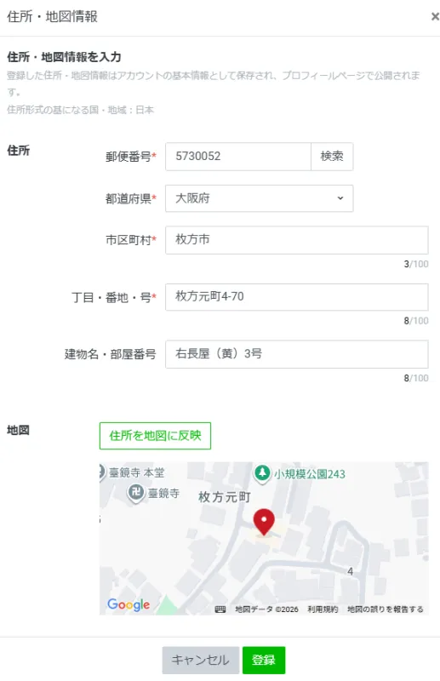This screenshot has width=440, height=681.
Task: Click 住所を地図に反映 button
Action: pyautogui.click(x=155, y=436)
